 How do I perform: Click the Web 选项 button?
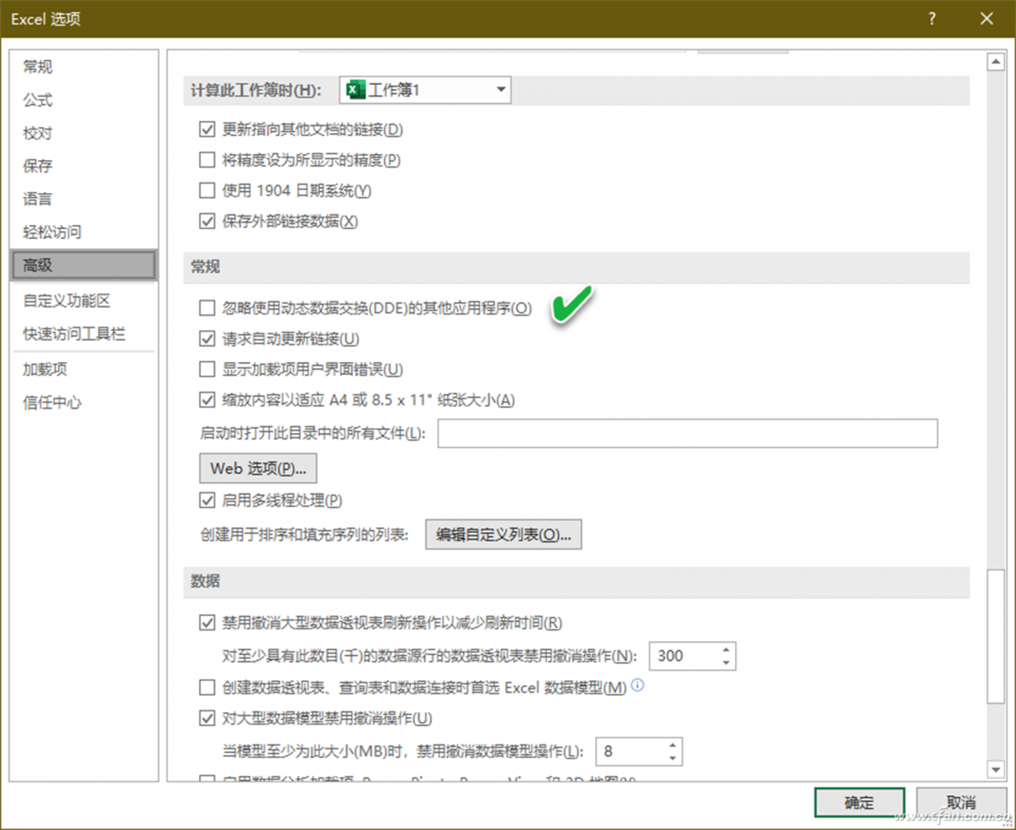[x=257, y=467]
